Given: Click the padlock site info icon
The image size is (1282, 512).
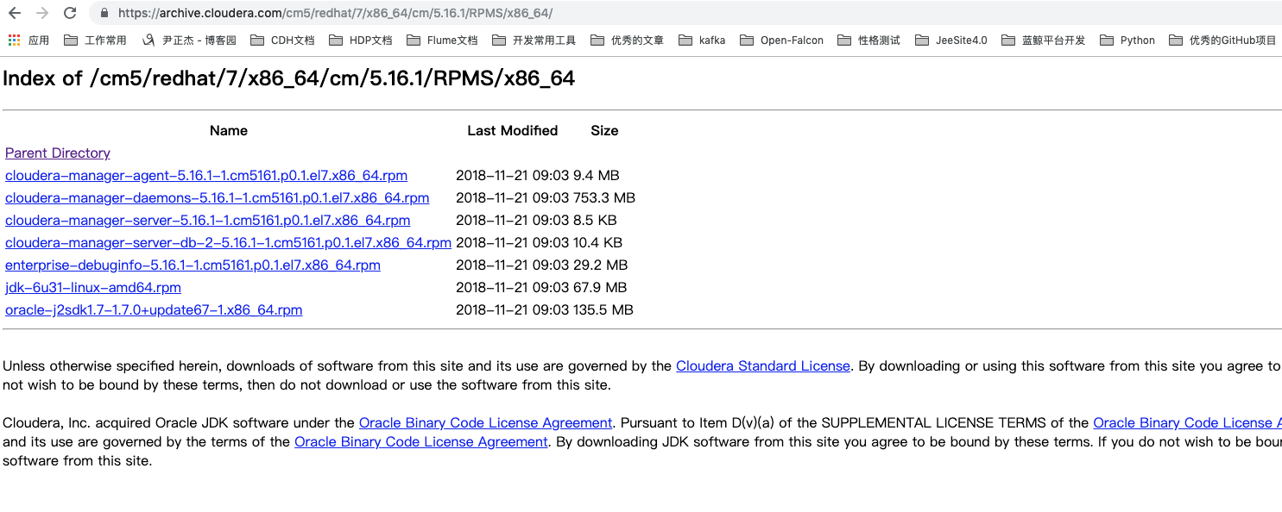Looking at the screenshot, I should 104,13.
